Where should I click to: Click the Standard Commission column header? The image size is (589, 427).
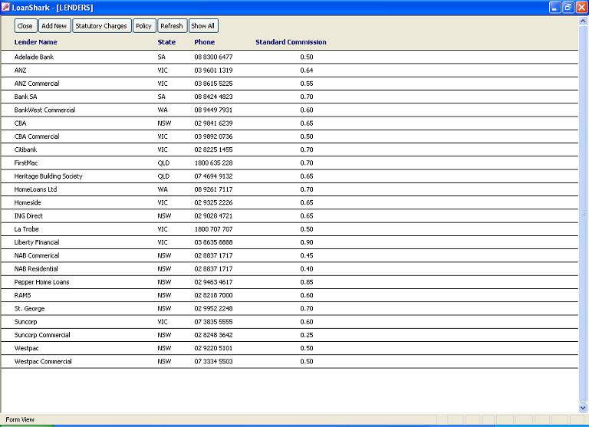[291, 42]
